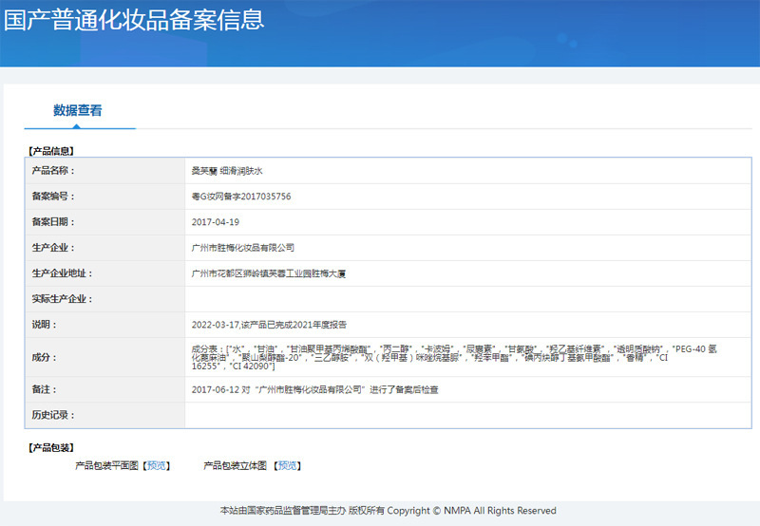Preview the 产品包装立体图 image link

pos(288,465)
